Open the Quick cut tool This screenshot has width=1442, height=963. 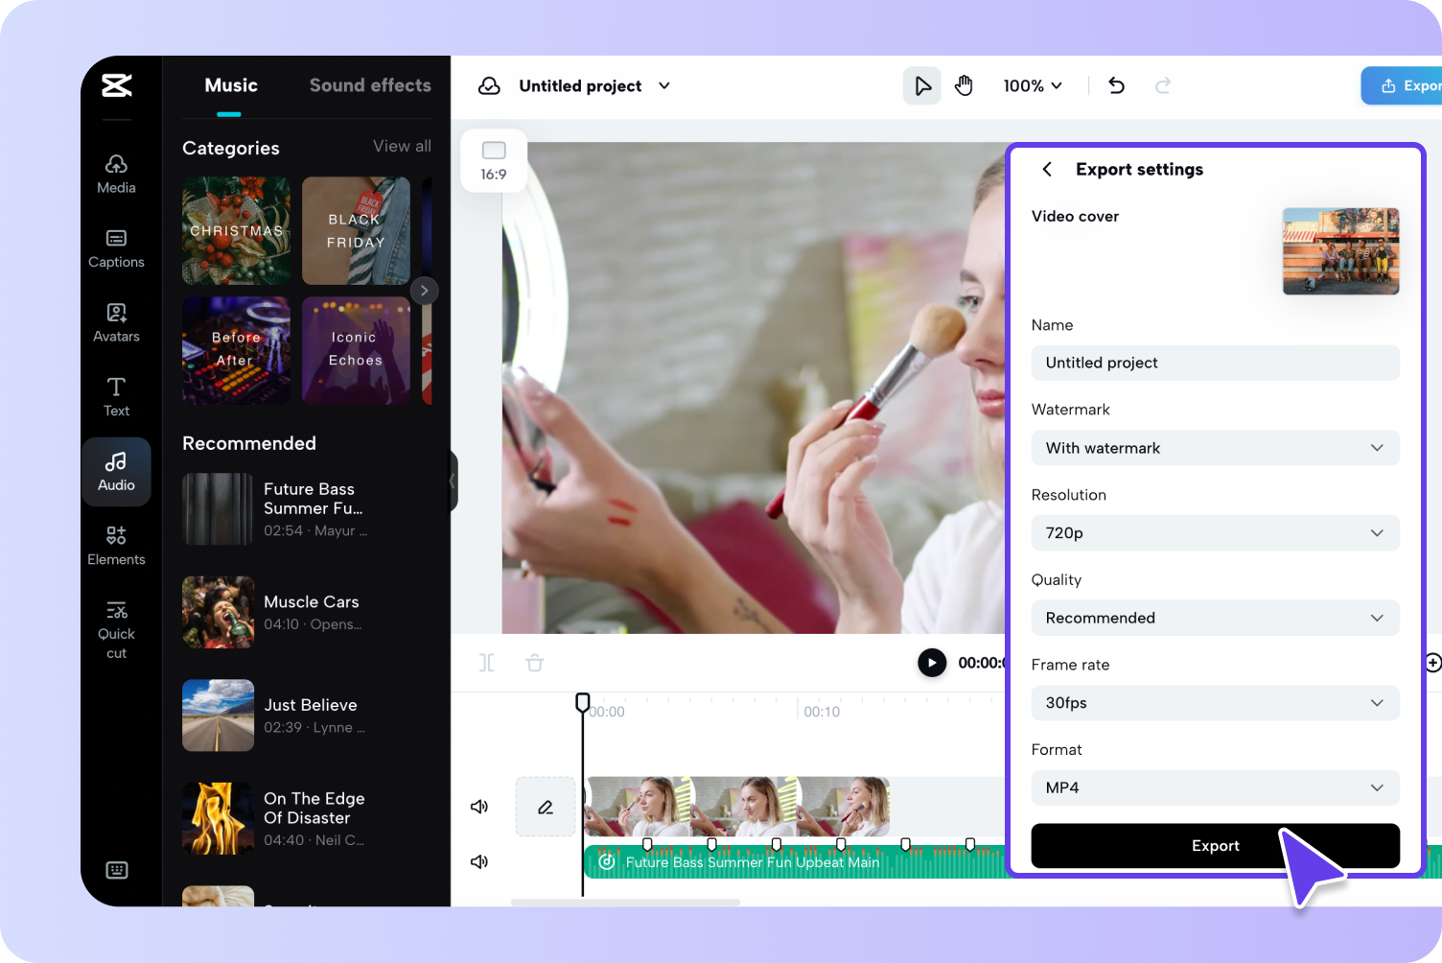pyautogui.click(x=116, y=630)
